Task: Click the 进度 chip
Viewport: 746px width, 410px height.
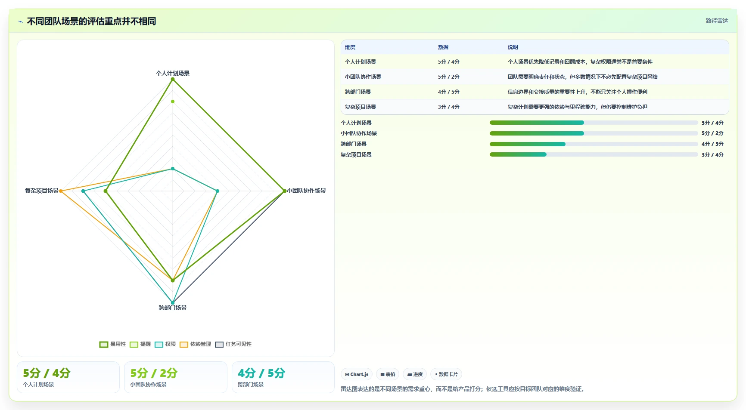Action: [x=415, y=374]
